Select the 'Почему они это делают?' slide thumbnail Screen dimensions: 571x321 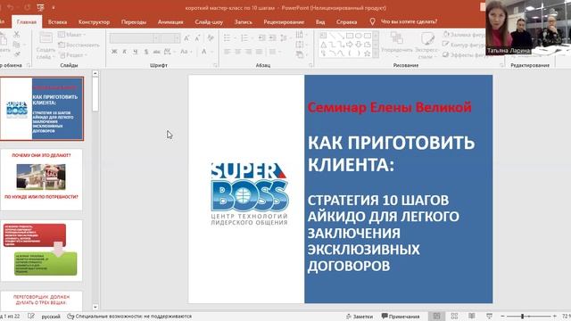[42, 180]
